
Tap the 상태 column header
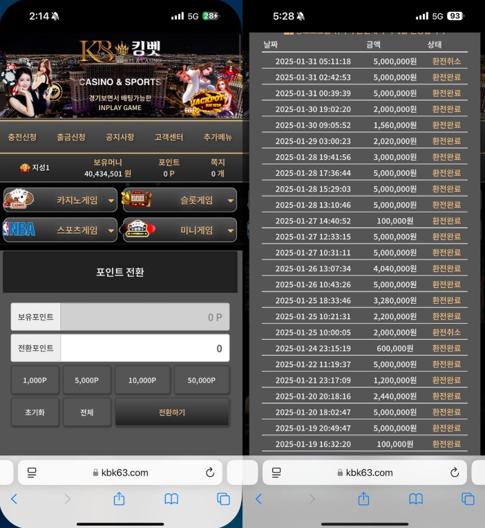(435, 44)
